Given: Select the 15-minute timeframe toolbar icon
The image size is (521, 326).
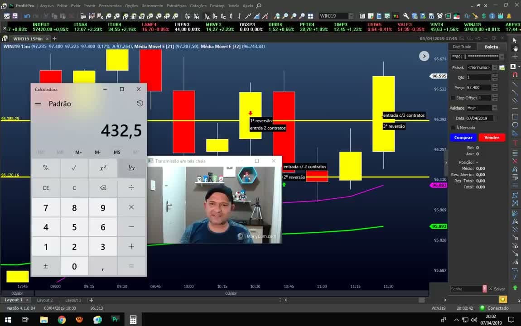Looking at the screenshot, I should (125, 16).
